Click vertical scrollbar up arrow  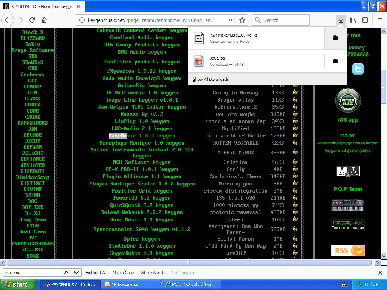tap(384, 31)
